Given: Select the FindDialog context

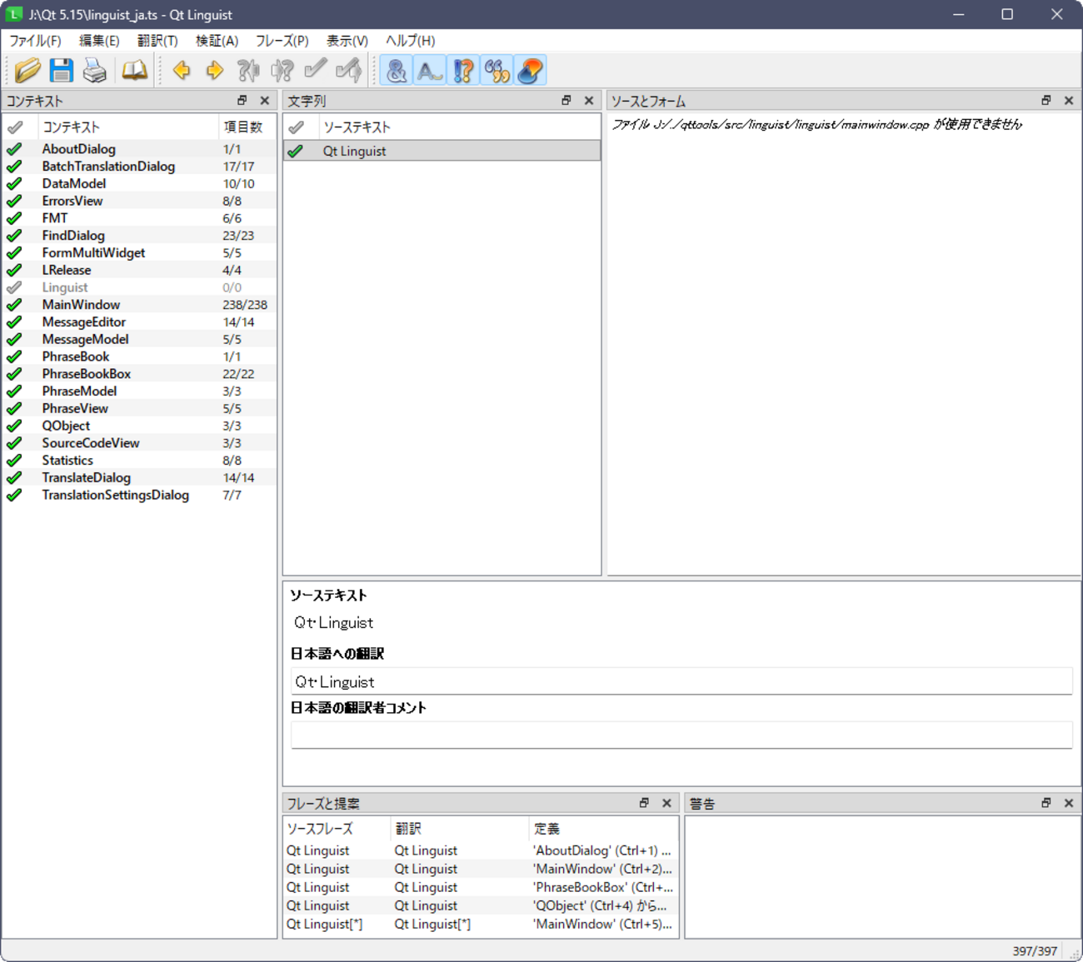Looking at the screenshot, I should tap(139, 236).
